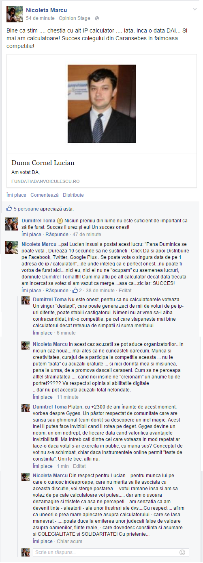The height and width of the screenshot is (563, 203).
Task: Click the public globe privacy icon
Action: click(x=97, y=18)
